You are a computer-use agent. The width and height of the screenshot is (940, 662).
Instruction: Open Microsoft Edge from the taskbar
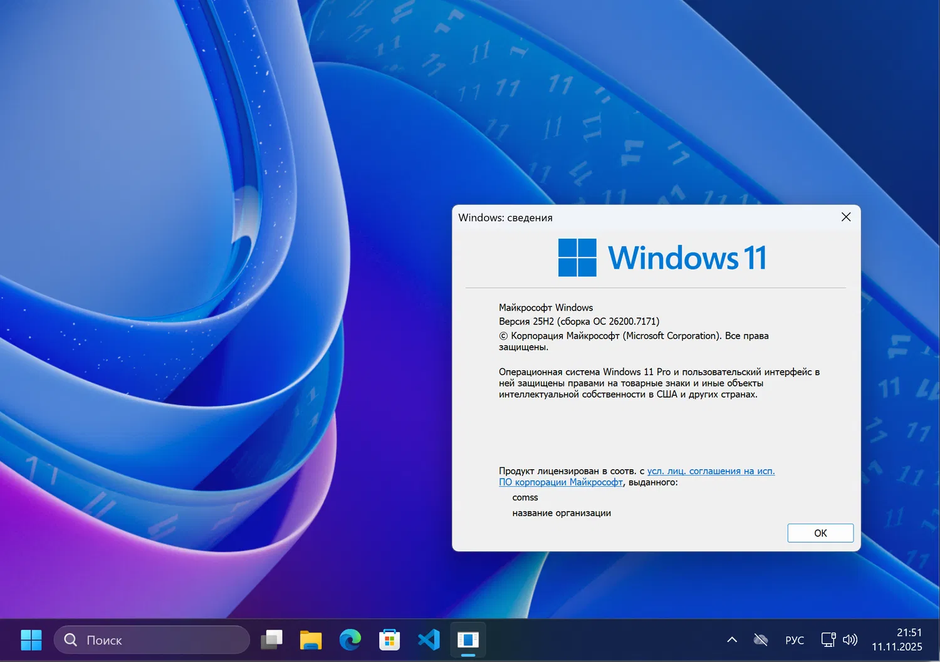(350, 639)
